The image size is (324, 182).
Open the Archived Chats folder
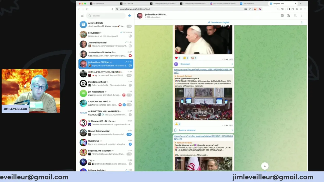tap(106, 25)
